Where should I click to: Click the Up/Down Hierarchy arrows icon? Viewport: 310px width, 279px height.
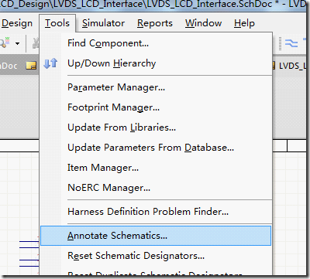coord(50,63)
